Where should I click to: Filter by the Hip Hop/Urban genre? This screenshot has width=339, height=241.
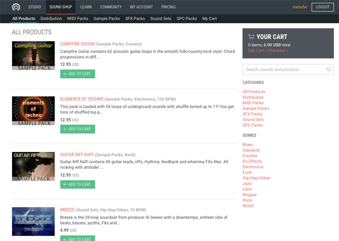tap(257, 178)
